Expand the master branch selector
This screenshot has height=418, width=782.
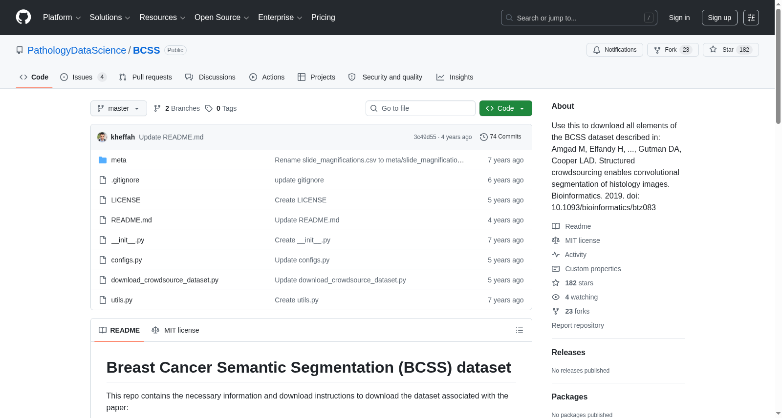point(119,108)
